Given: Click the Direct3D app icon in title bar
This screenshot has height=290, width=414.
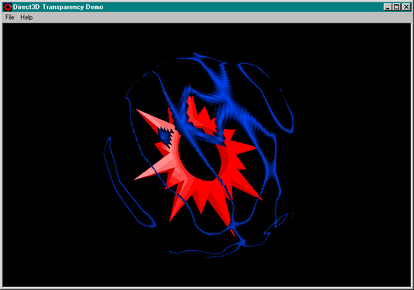Looking at the screenshot, I should 8,7.
